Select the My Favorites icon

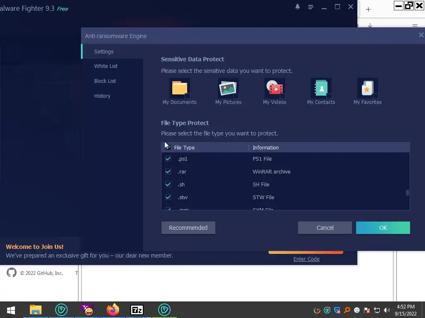(x=368, y=88)
